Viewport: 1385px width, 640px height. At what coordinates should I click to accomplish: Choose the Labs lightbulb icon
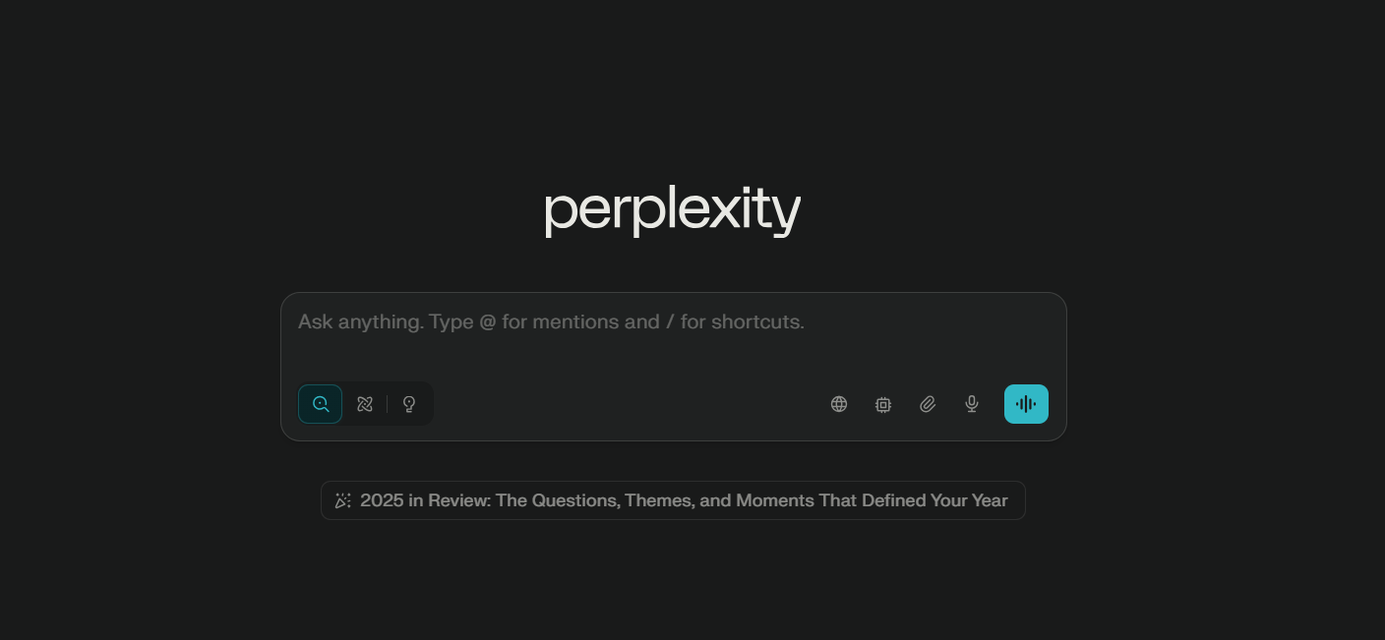pos(409,404)
